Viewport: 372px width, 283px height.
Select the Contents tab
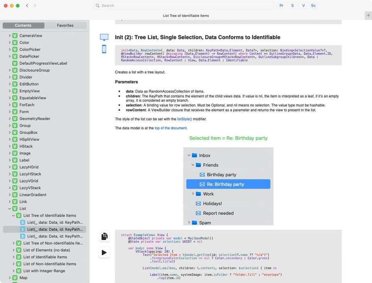point(23,25)
